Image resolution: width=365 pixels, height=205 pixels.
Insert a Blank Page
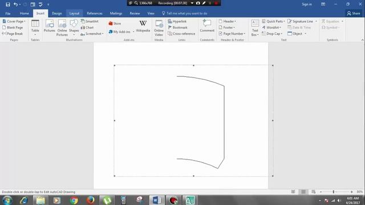coord(13,27)
